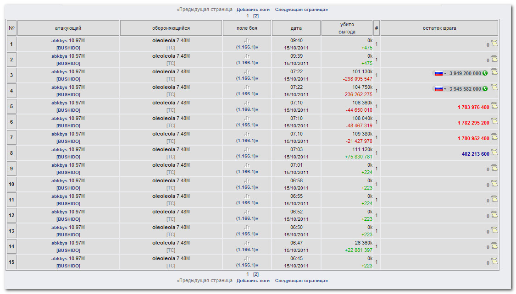Screen dimensions: 516x294
Task: Click the scroll icon beside 402 213 600
Action: 494,152
